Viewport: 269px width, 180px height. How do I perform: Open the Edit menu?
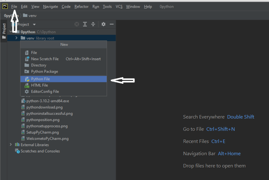coord(24,7)
